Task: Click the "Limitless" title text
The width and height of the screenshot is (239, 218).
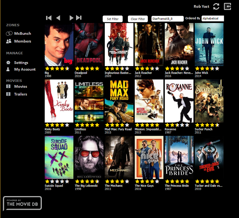Action: click(80, 129)
